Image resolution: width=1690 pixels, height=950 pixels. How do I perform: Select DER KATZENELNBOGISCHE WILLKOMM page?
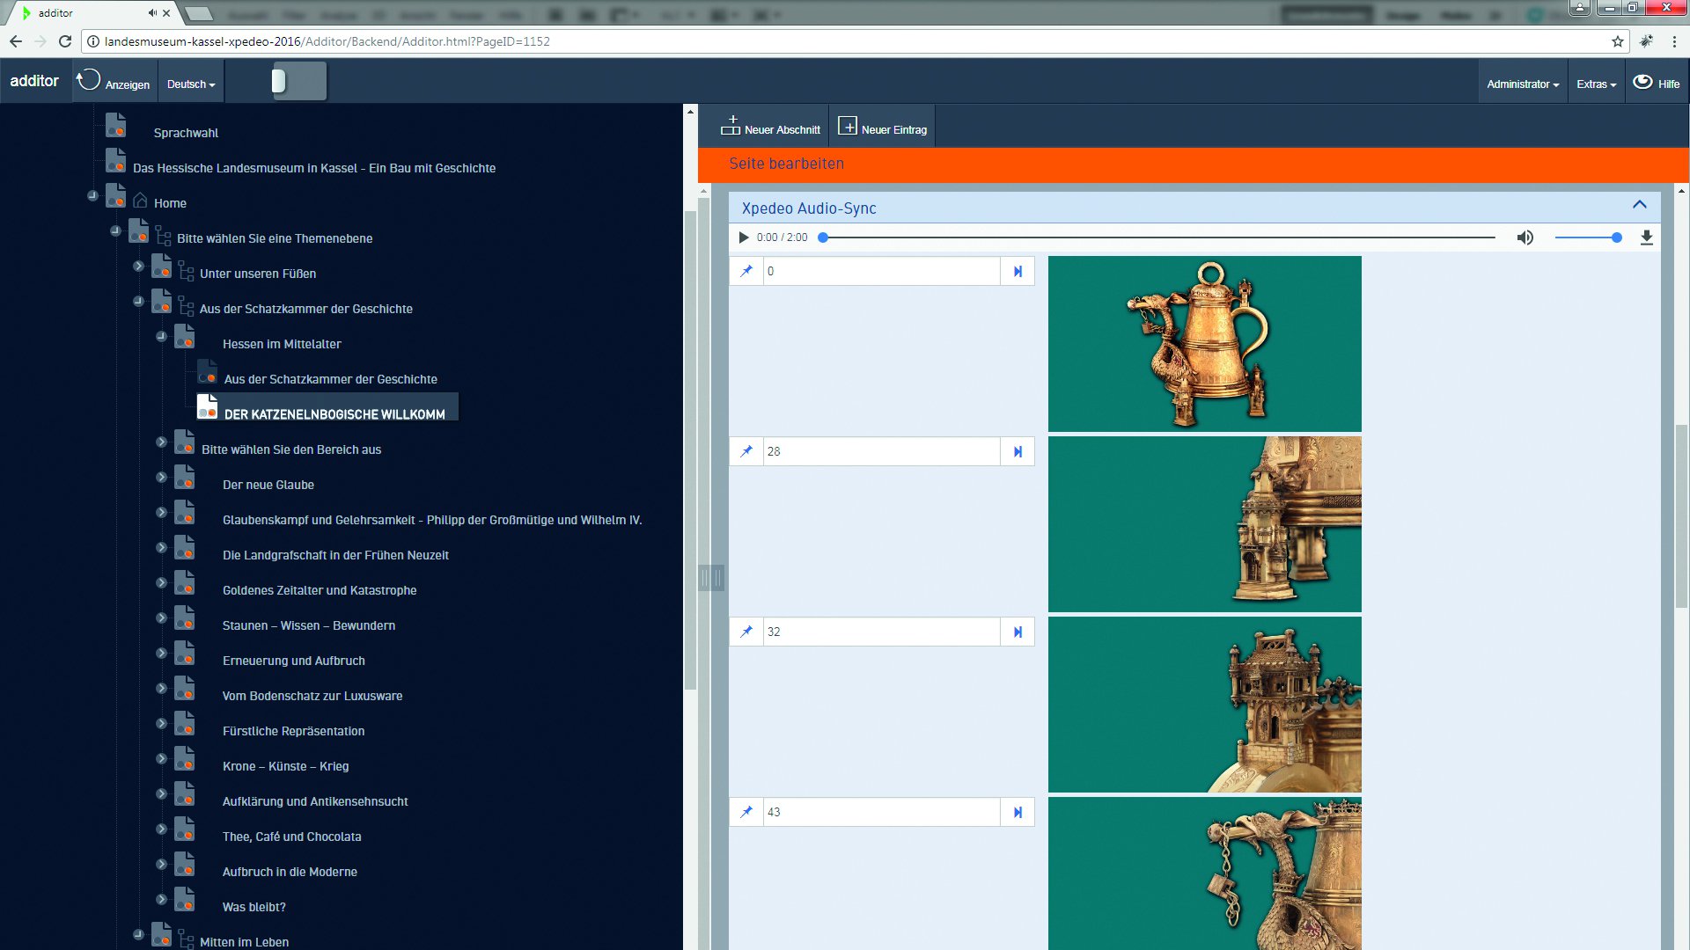tap(334, 414)
